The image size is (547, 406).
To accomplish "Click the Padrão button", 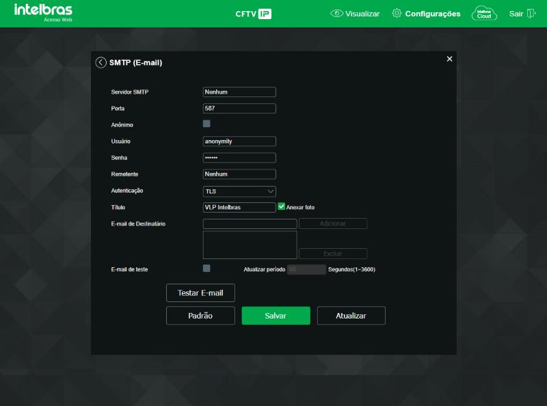I will tap(200, 316).
